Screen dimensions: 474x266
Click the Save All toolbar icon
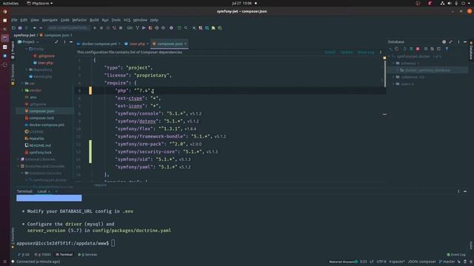20,28
